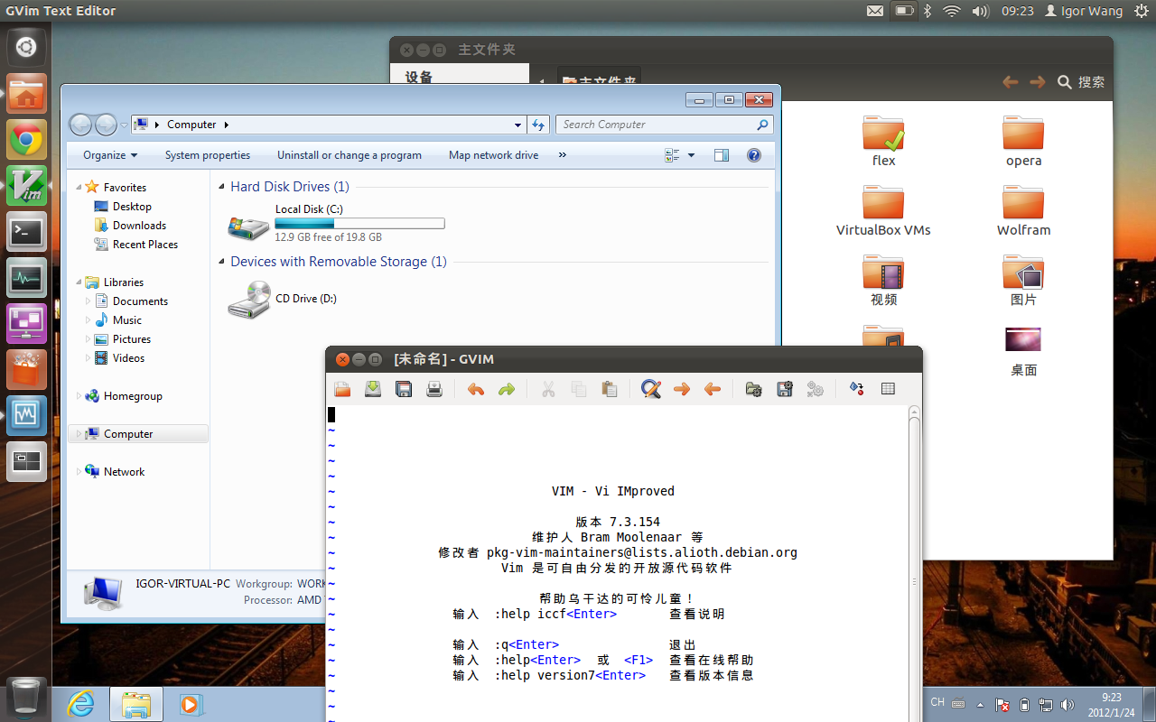Click the search button in the file manager
Viewport: 1156px width, 722px height.
[x=1081, y=82]
